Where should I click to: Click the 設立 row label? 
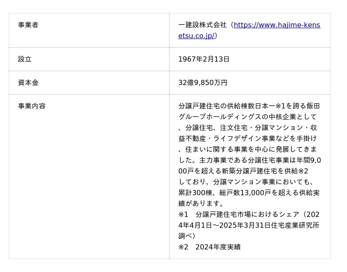coord(25,59)
